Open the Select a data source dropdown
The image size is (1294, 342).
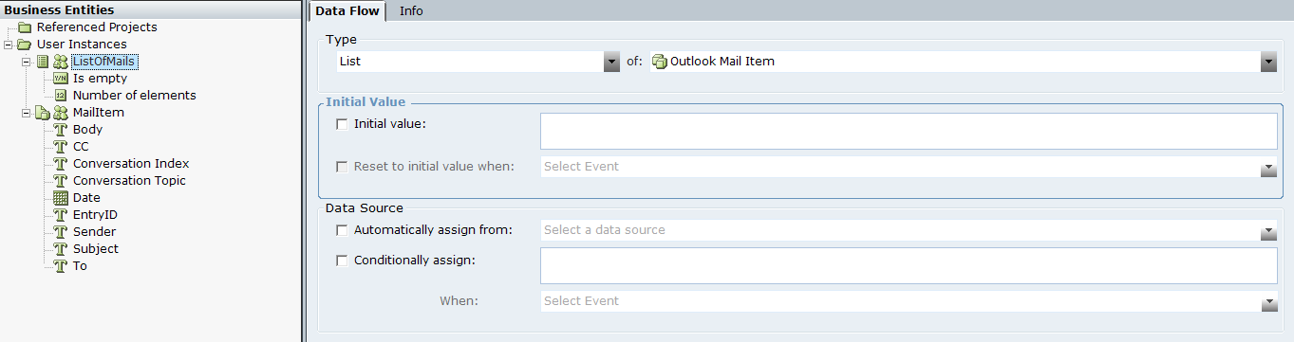[1268, 231]
